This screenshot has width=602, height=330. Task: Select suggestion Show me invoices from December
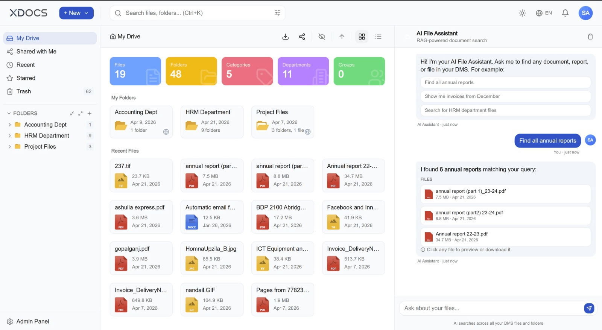click(506, 96)
